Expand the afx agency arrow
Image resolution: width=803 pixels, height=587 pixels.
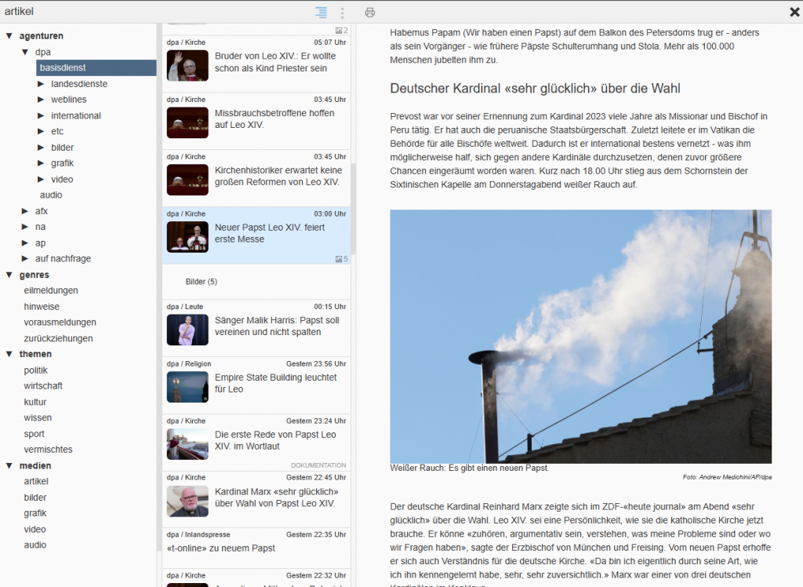(x=25, y=210)
